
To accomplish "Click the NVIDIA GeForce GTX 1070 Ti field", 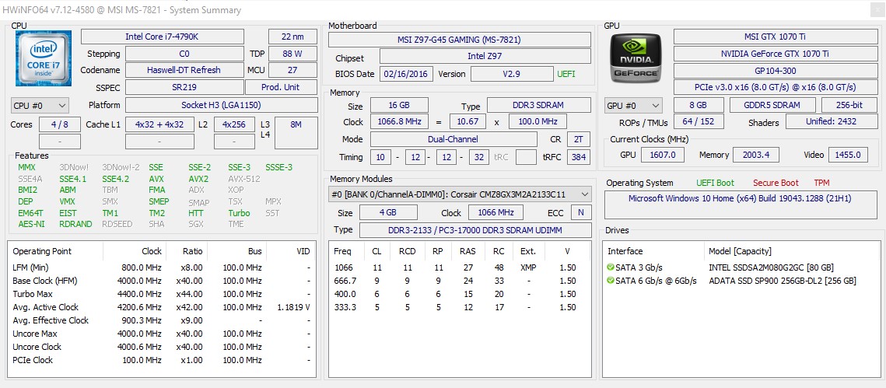I will [x=775, y=54].
